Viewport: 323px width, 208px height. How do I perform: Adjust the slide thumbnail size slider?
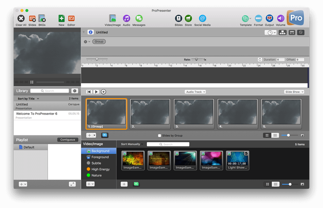coord(288,135)
